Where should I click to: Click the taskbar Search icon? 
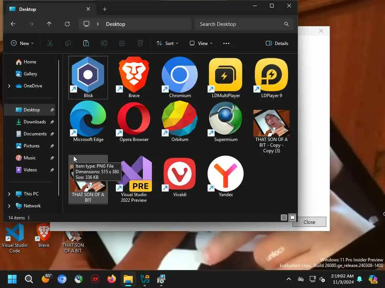point(29,279)
